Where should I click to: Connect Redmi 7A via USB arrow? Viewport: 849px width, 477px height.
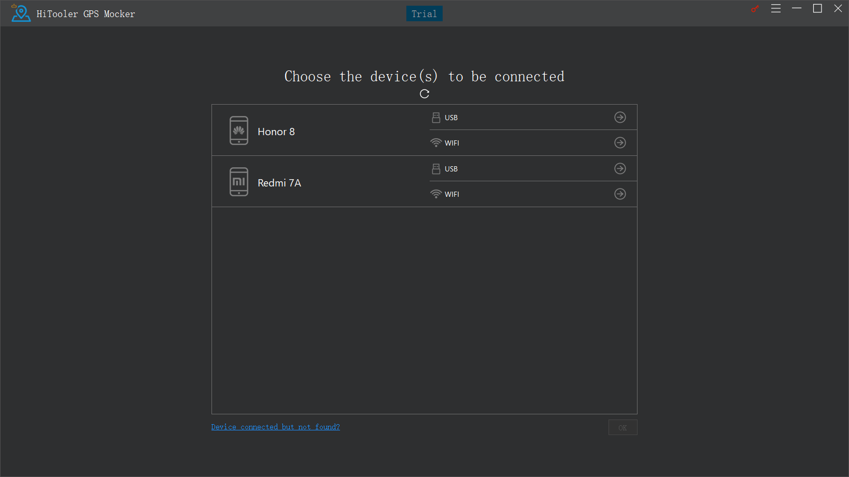(620, 169)
